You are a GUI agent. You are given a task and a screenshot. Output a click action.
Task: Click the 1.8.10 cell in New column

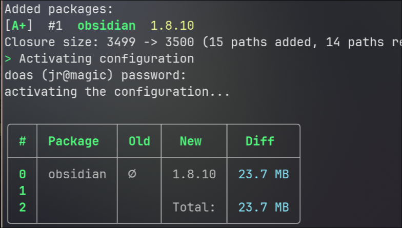(194, 174)
